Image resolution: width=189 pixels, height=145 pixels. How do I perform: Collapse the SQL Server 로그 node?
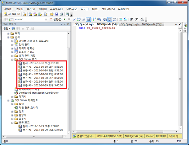click(x=12, y=60)
